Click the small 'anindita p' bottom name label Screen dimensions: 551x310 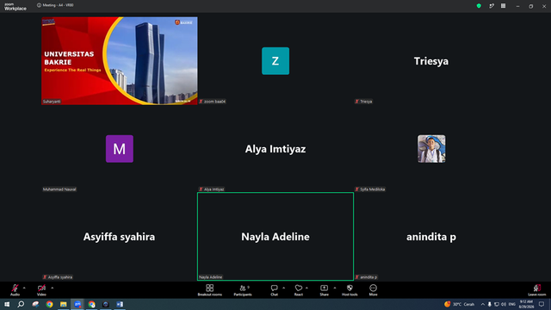(x=368, y=277)
